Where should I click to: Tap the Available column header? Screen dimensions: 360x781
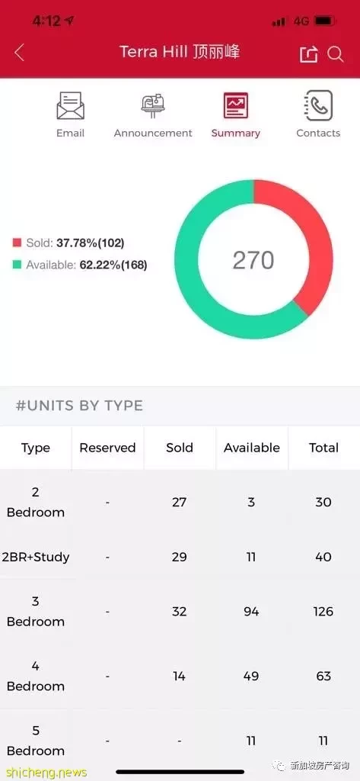click(x=252, y=448)
